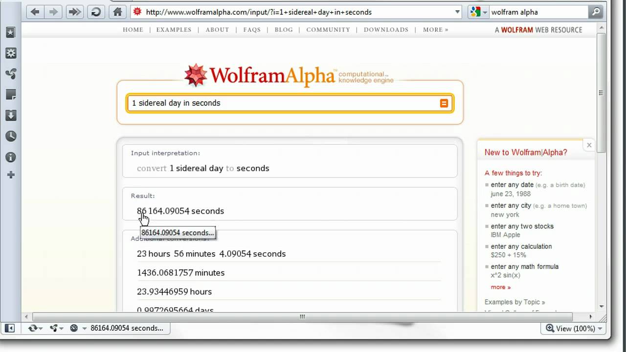Click the Google search engine icon
The height and width of the screenshot is (352, 626).
(475, 12)
